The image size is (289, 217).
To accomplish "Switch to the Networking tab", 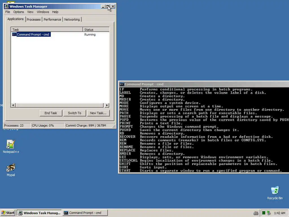I will 72,19.
